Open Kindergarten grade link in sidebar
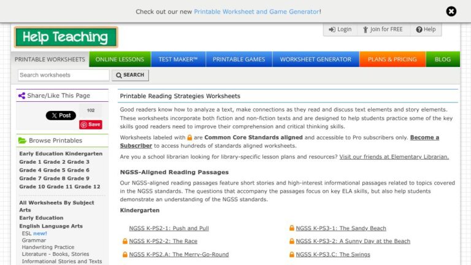This screenshot has width=471, height=265. tap(84, 153)
